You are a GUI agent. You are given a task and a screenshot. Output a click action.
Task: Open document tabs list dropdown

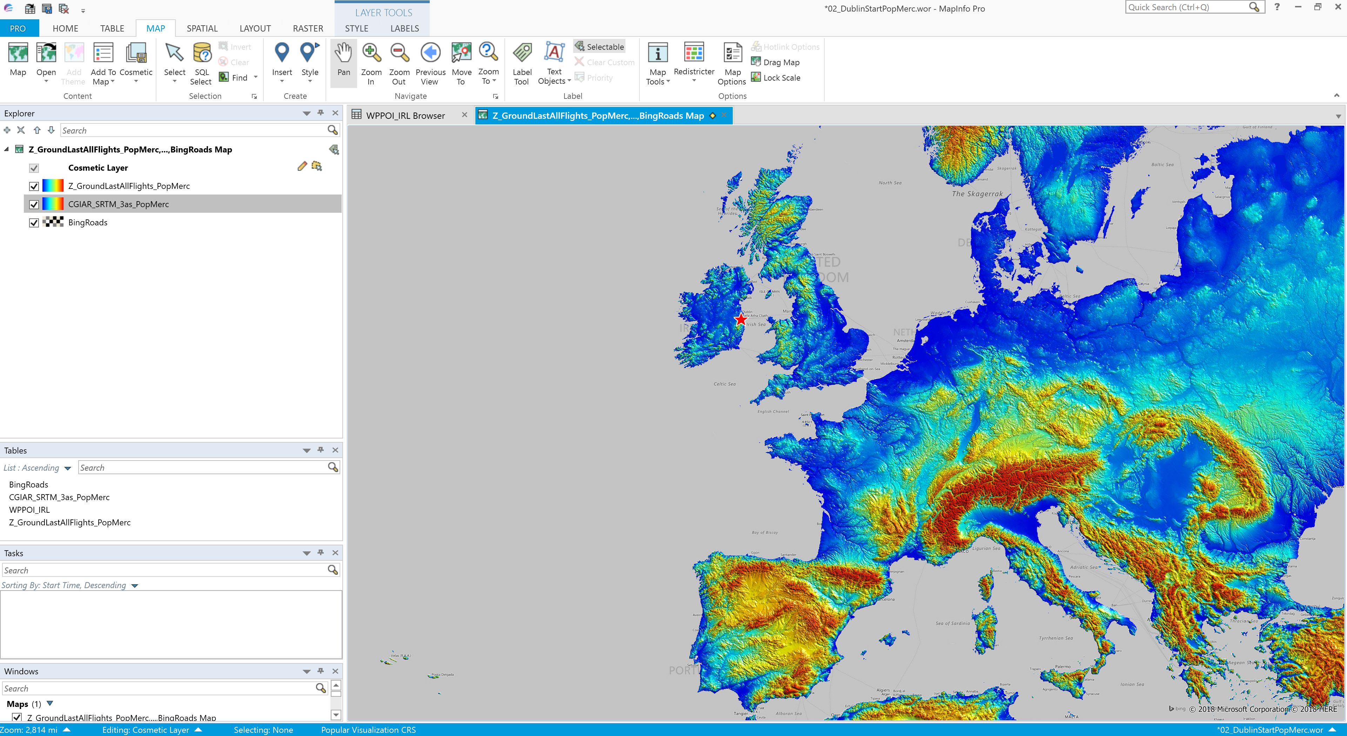coord(1338,116)
